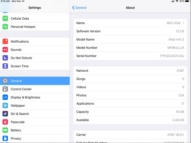Tap the Screen Time hourglass icon

5,66
